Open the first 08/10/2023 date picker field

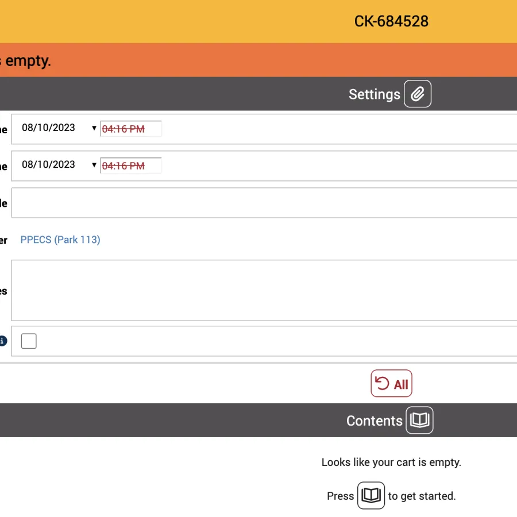coord(52,128)
